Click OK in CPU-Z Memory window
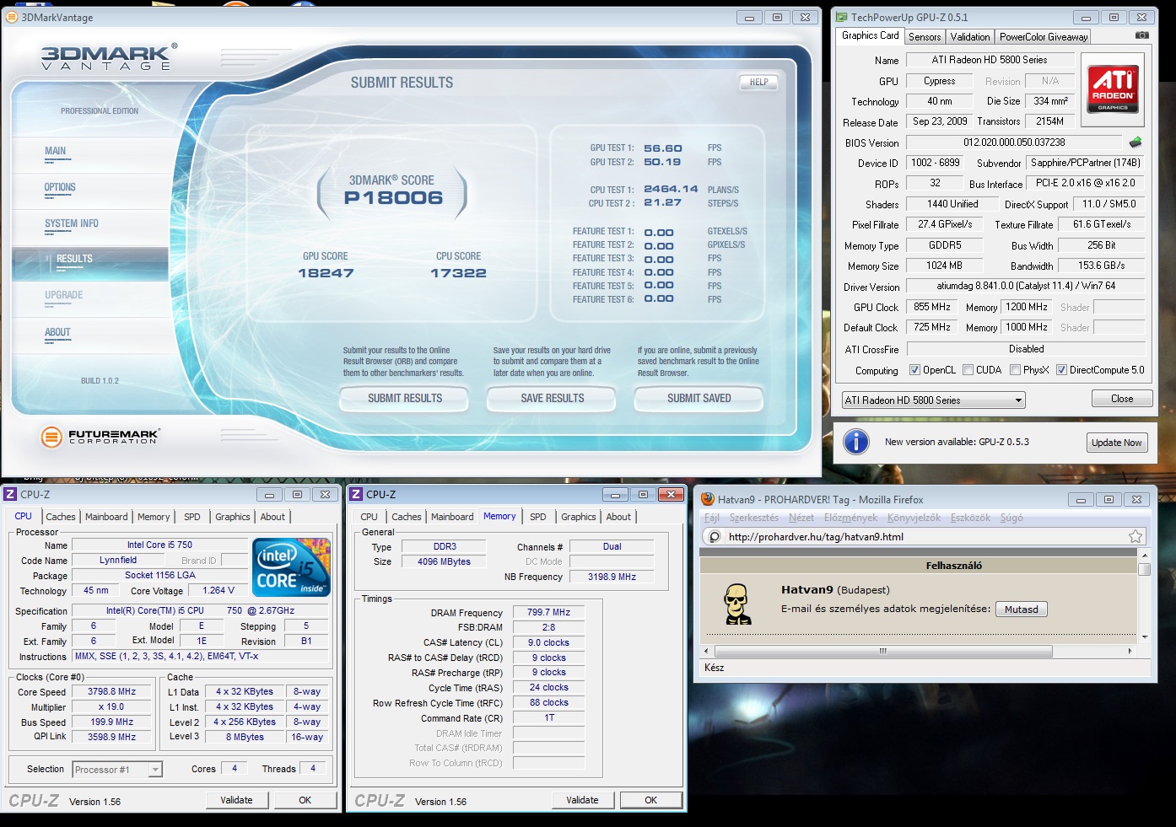Screen dimensions: 1176x827 click(651, 800)
